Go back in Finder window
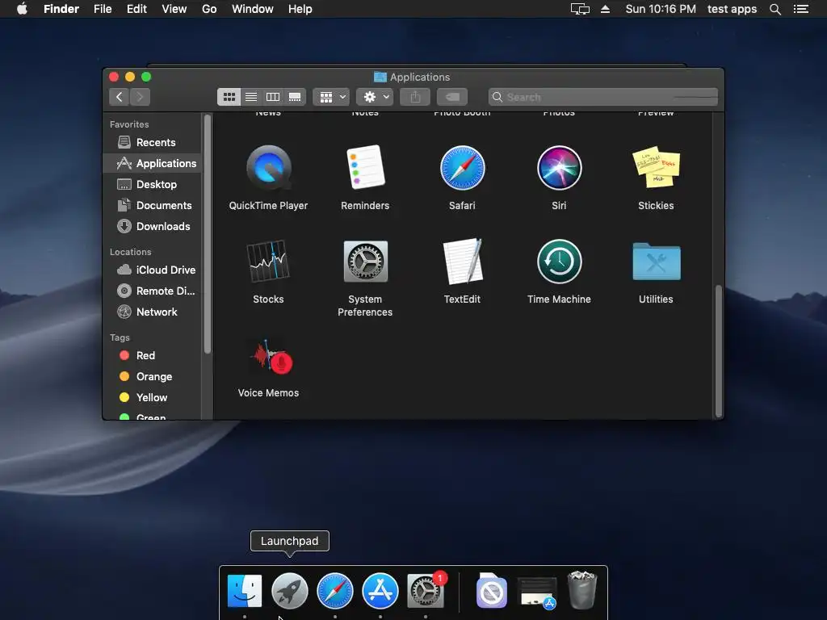The image size is (827, 620). (x=120, y=97)
